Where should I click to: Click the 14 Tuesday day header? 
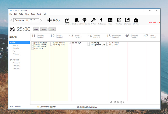pyautogui.click(x=94, y=36)
